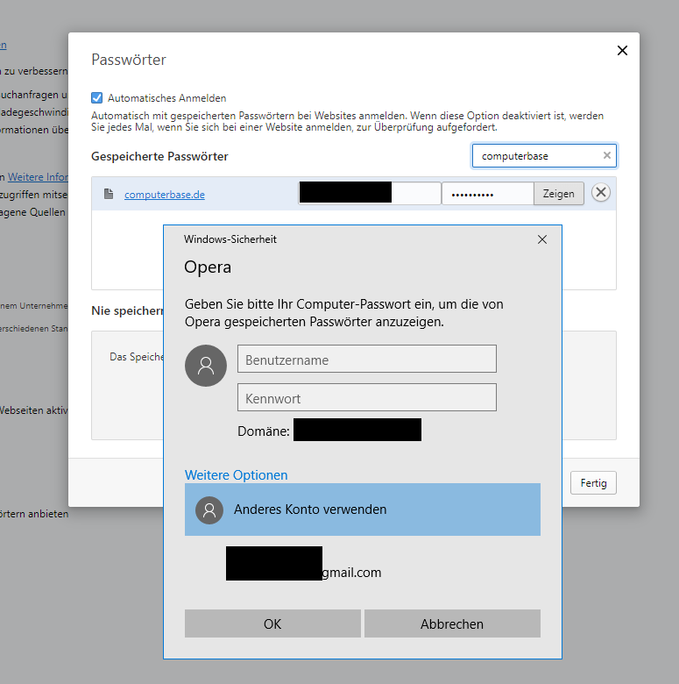679x684 pixels.
Task: Click the saved username field for computerbase.de
Action: click(369, 193)
